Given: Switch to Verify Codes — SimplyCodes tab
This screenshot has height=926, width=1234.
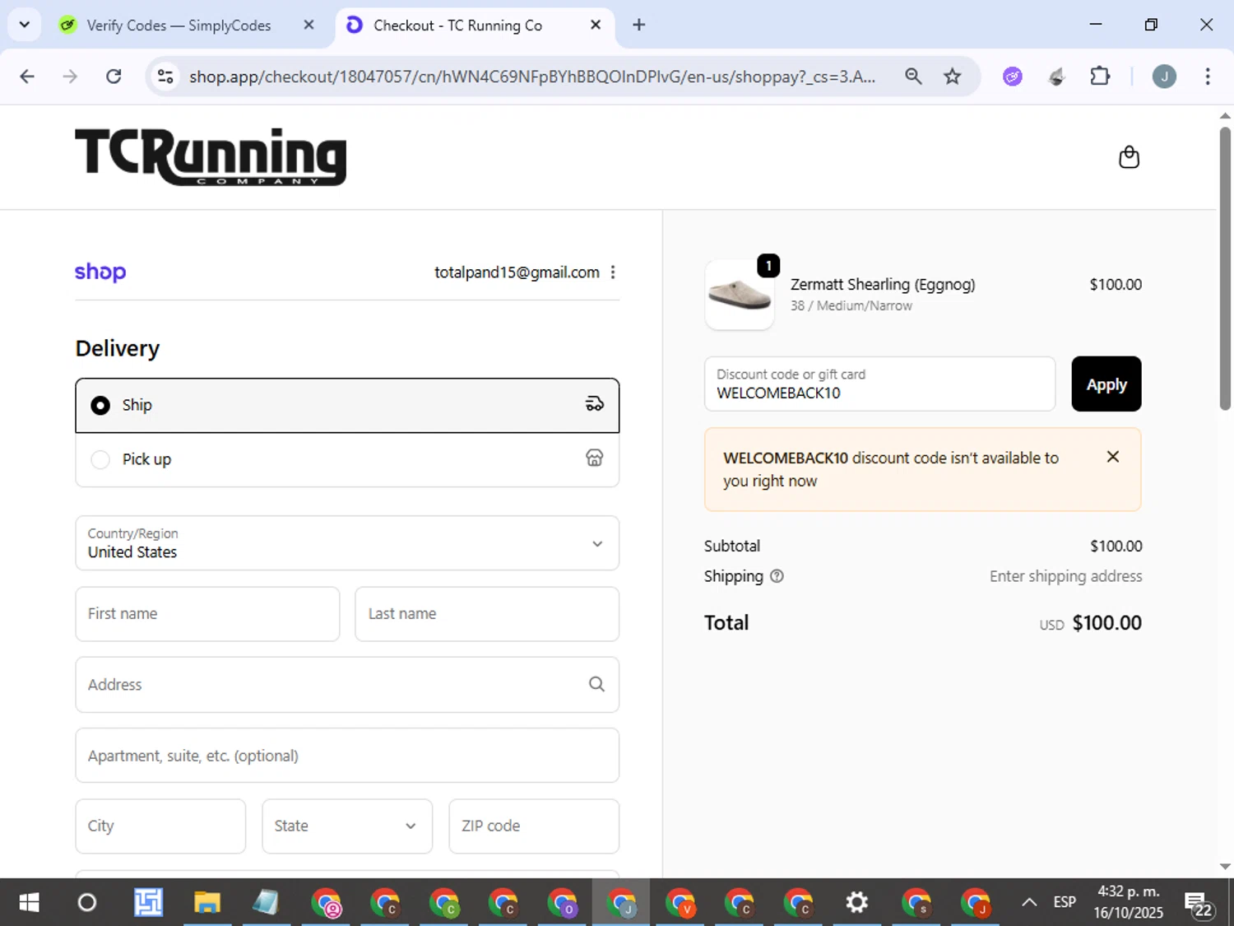Looking at the screenshot, I should coord(179,26).
